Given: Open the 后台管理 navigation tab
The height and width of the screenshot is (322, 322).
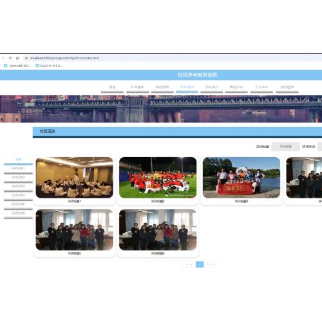Looking at the screenshot, I should (287, 87).
